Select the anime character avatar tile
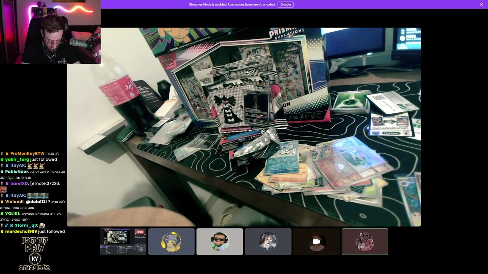 point(268,242)
